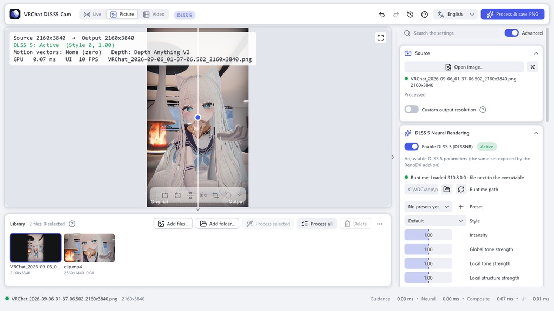This screenshot has height=311, width=554.
Task: Open the Style Default dropdown
Action: [x=436, y=221]
